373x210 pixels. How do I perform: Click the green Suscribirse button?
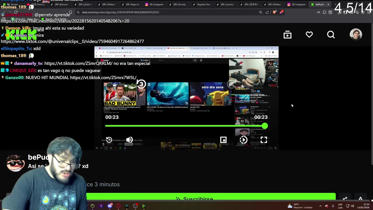(x=211, y=197)
